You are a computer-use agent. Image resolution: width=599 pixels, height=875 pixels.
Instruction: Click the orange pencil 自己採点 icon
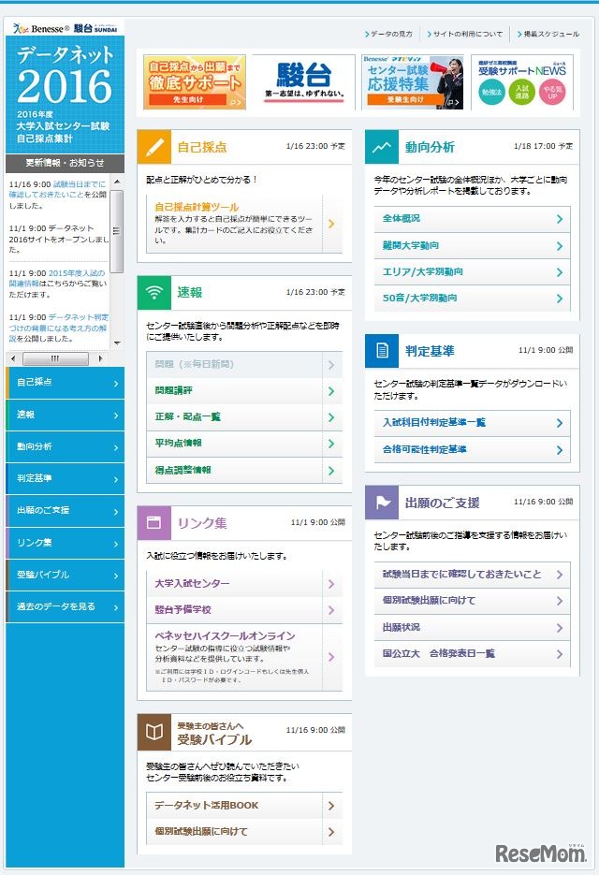(154, 147)
